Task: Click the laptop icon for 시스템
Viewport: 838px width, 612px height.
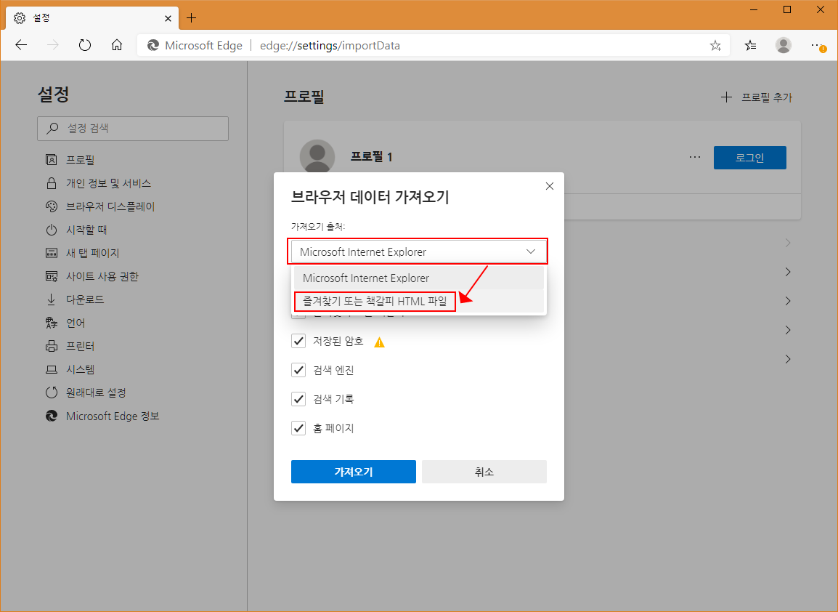Action: [x=52, y=370]
